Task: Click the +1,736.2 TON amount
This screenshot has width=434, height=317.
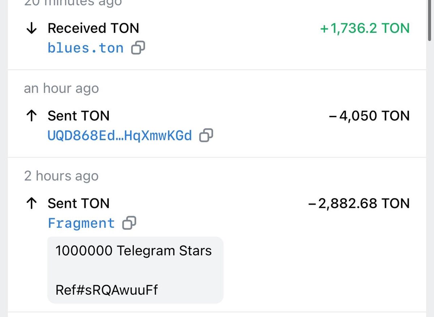Action: pyautogui.click(x=365, y=29)
